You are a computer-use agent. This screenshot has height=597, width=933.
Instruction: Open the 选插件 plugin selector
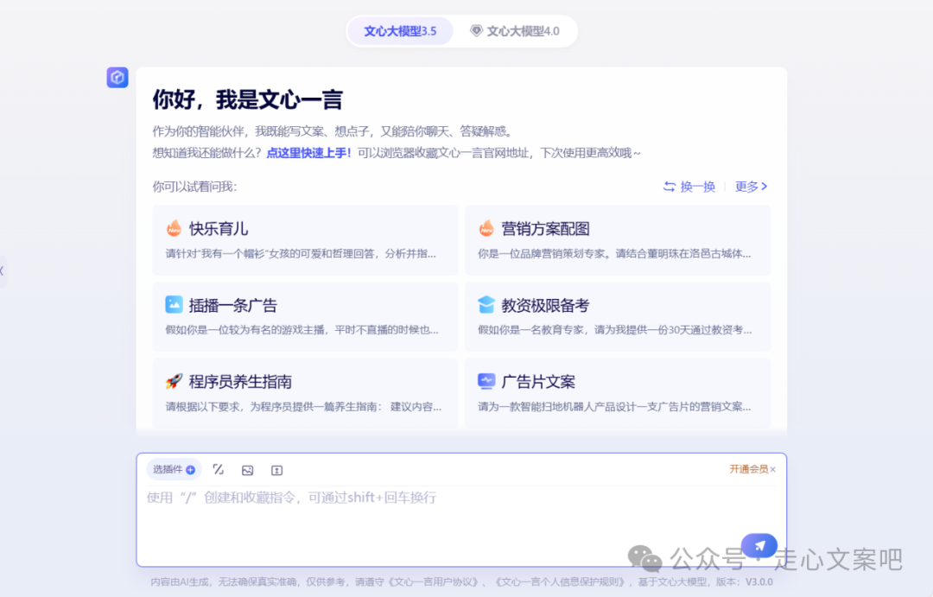coord(172,469)
